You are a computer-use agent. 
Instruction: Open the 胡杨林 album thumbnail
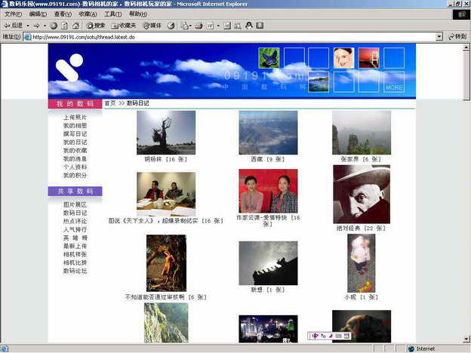pos(166,133)
